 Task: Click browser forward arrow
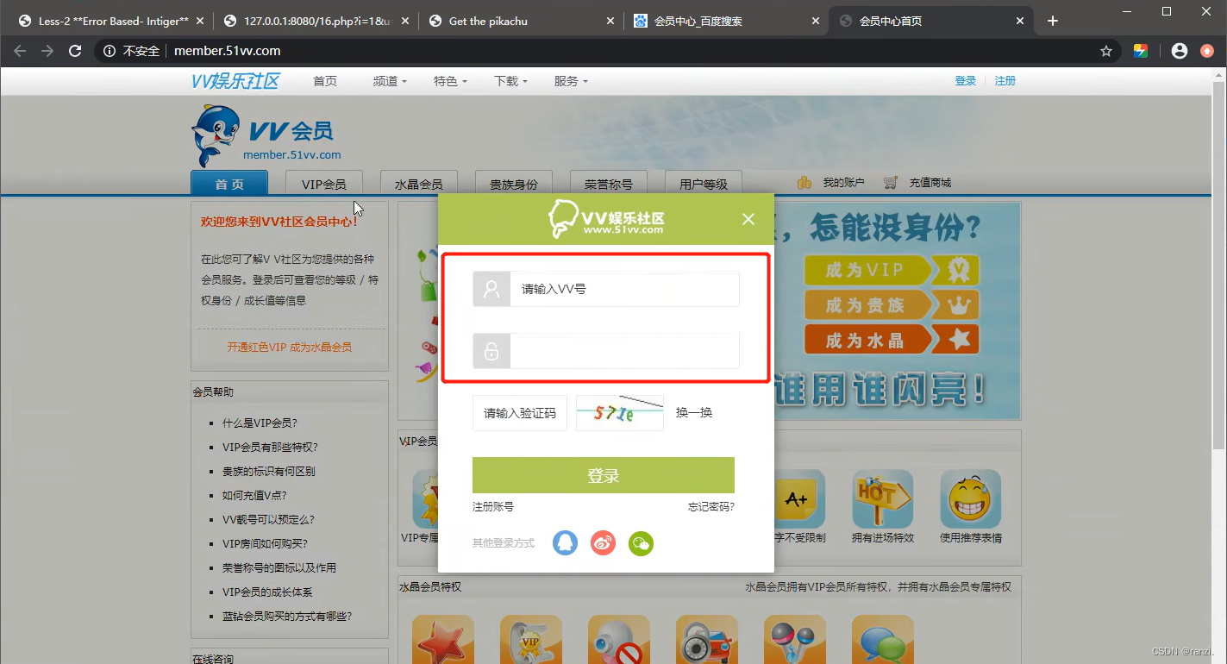click(x=47, y=51)
